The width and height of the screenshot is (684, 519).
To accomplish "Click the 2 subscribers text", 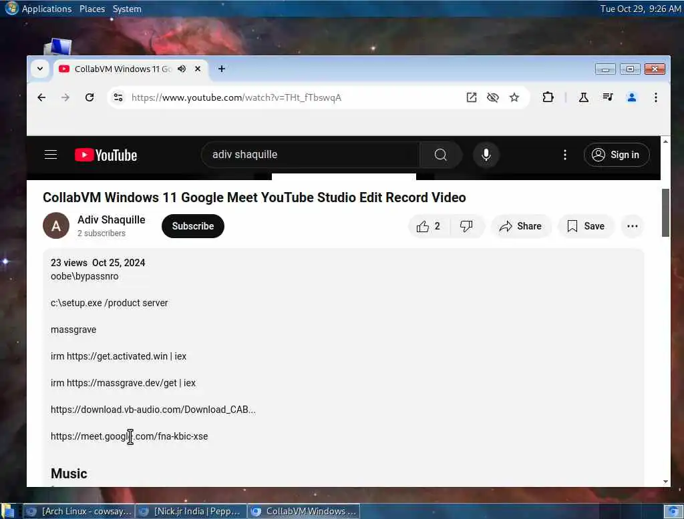I will [102, 233].
